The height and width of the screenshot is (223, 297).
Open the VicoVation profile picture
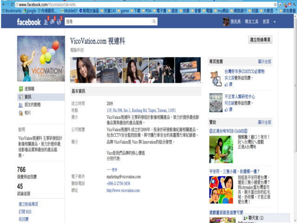(41, 59)
